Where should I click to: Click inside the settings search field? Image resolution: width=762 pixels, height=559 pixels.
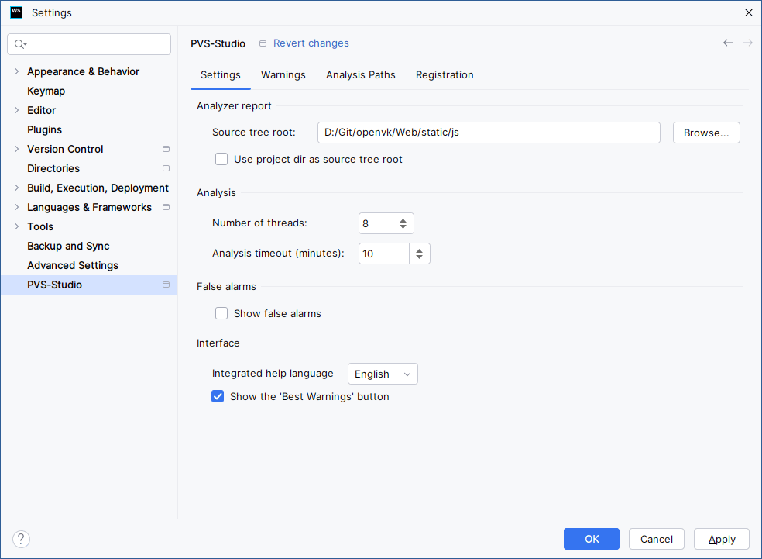coord(89,44)
